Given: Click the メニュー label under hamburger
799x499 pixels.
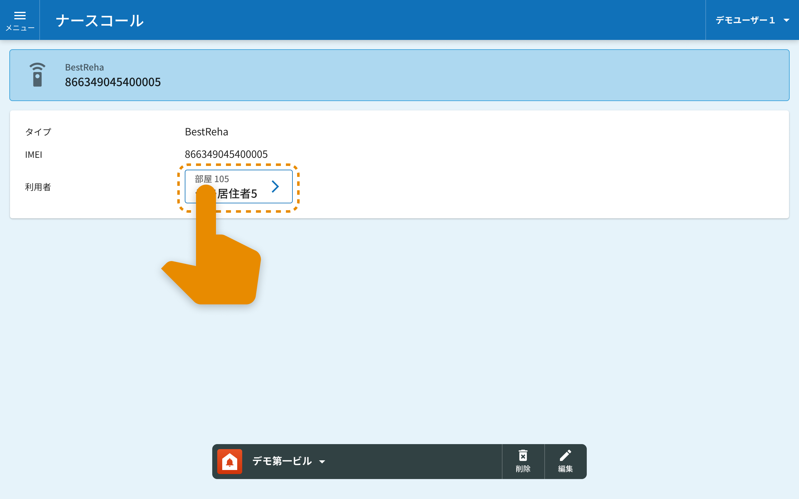Looking at the screenshot, I should pyautogui.click(x=20, y=28).
